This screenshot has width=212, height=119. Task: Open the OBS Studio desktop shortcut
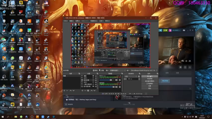(4, 77)
